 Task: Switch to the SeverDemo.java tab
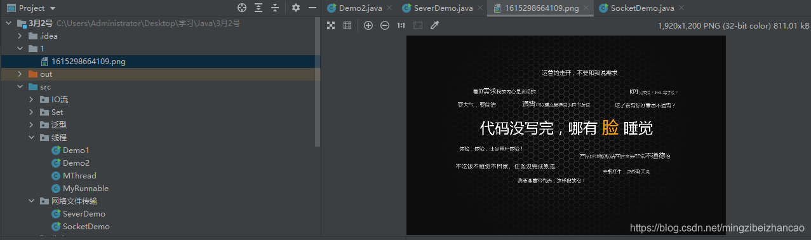tap(443, 8)
